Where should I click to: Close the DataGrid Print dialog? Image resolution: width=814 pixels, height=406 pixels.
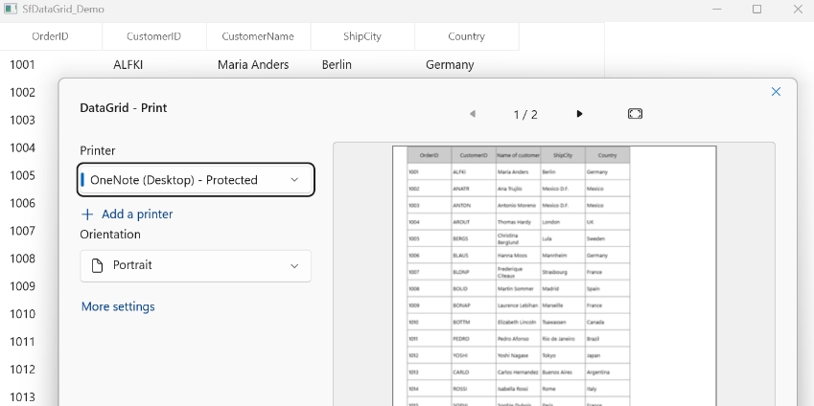point(776,91)
